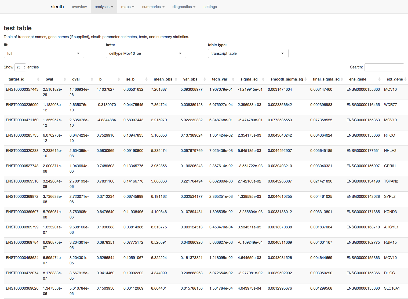408x299 pixels.
Task: Focus the Search input field
Action: (x=384, y=67)
